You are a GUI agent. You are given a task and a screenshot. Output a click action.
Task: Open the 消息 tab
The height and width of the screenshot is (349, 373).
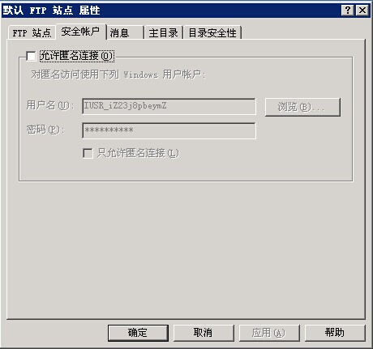coord(125,33)
